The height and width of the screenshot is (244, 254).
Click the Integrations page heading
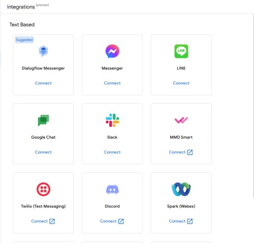click(x=21, y=7)
